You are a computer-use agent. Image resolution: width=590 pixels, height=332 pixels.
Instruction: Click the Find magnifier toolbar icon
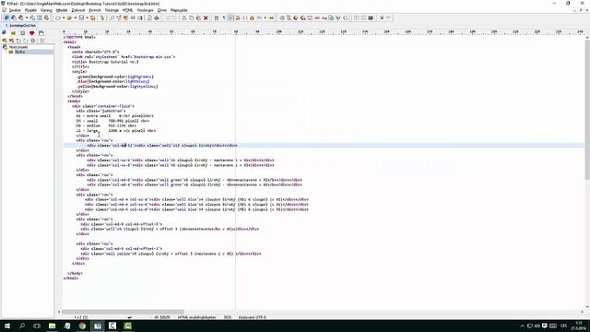pos(112,18)
